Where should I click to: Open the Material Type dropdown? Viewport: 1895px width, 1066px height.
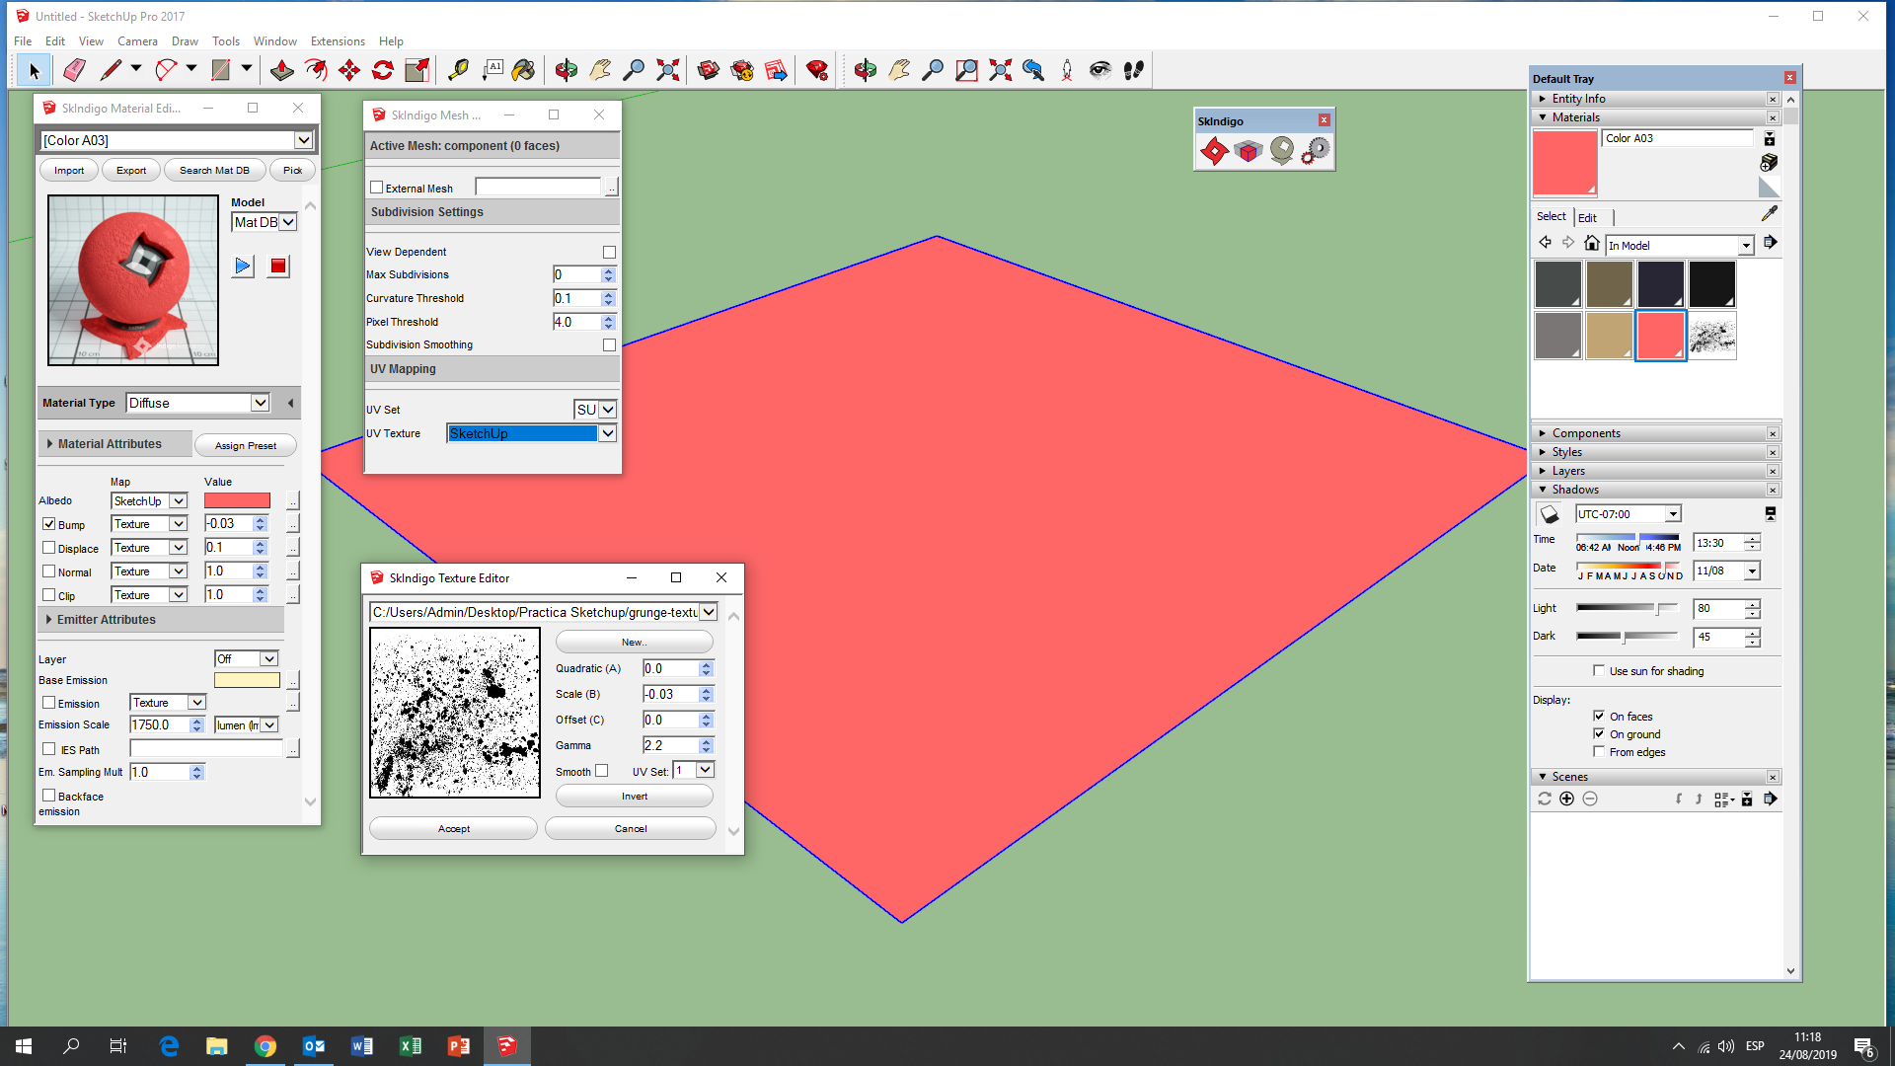point(260,403)
